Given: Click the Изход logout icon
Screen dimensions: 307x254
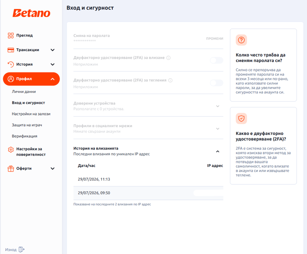Looking at the screenshot, I should pyautogui.click(x=21, y=249).
